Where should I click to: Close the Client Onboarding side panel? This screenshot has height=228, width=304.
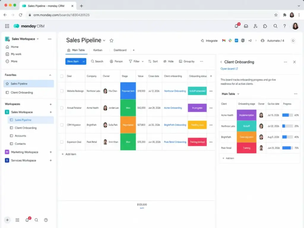pos(294,62)
